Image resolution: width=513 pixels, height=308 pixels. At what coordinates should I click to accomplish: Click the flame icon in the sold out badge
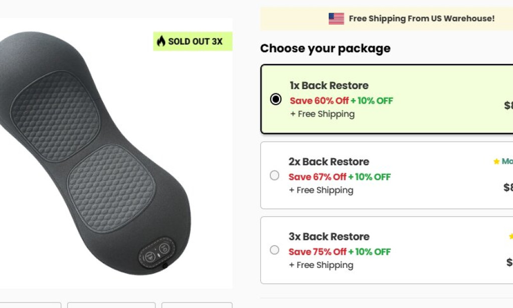click(x=161, y=41)
